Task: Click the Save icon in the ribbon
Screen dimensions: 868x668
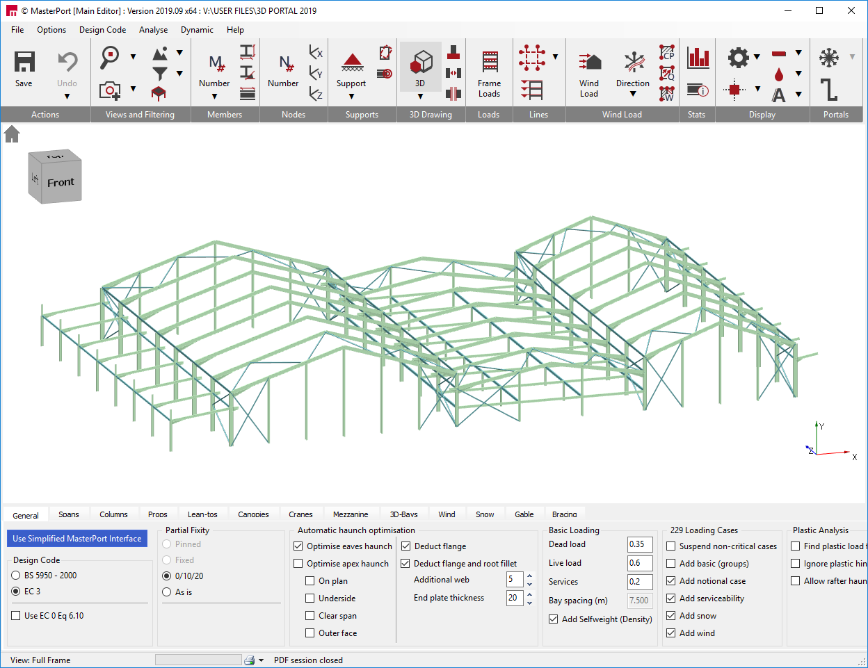Action: (x=24, y=62)
